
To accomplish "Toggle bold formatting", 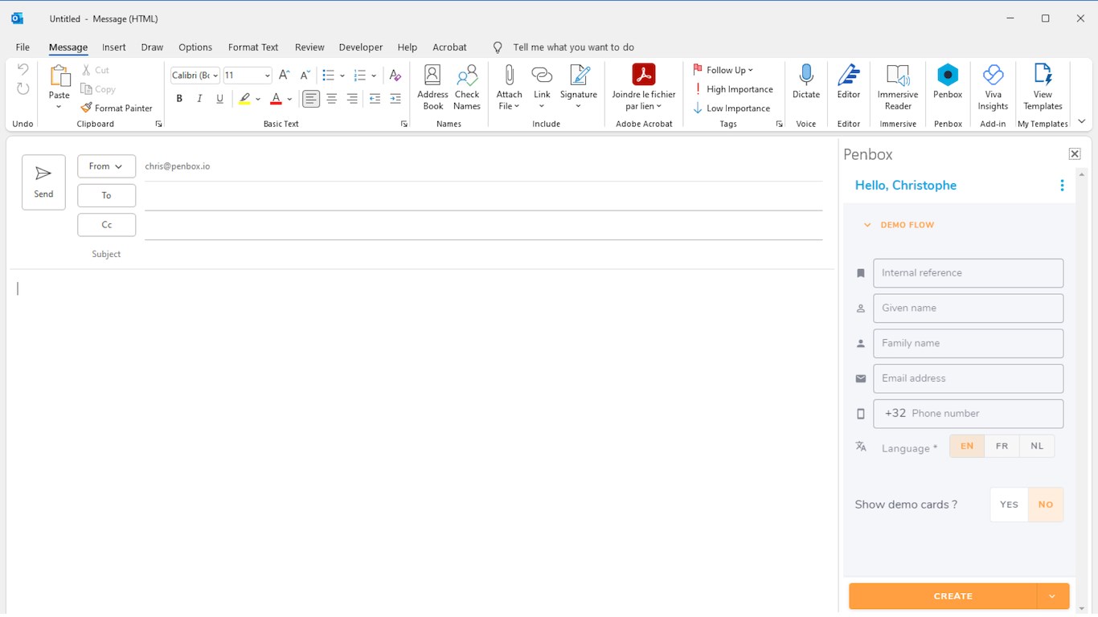I will point(179,99).
